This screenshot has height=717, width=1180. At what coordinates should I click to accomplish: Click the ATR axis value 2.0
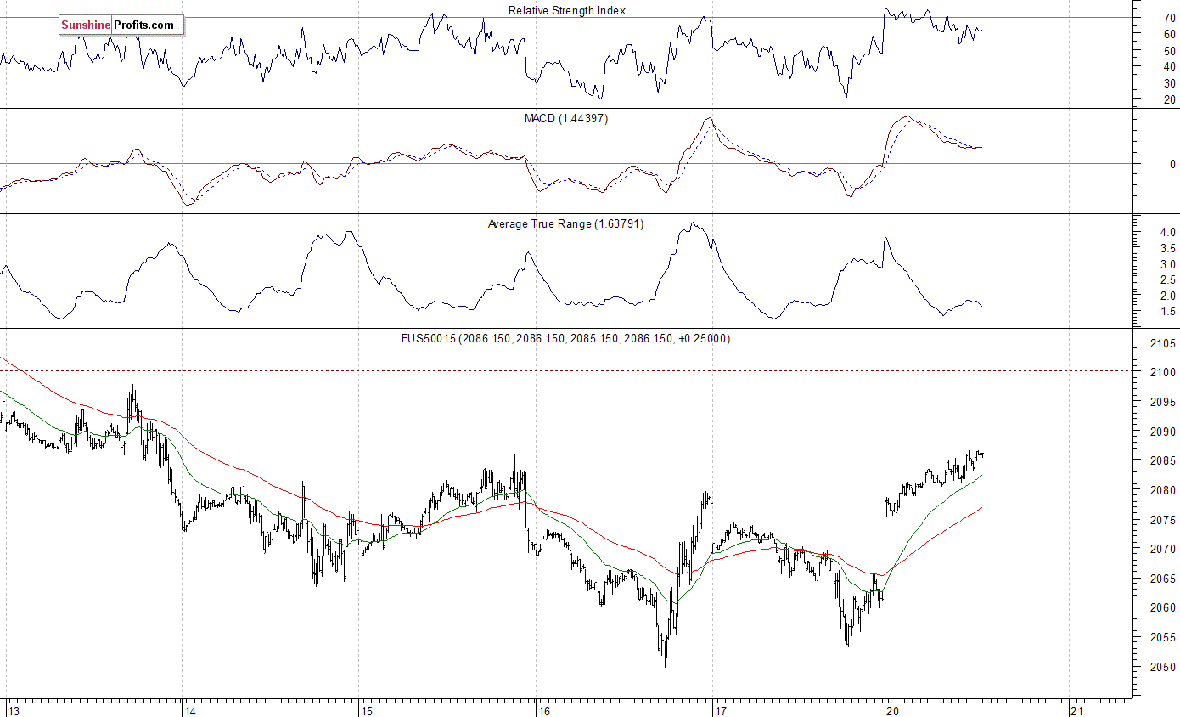tap(1167, 296)
